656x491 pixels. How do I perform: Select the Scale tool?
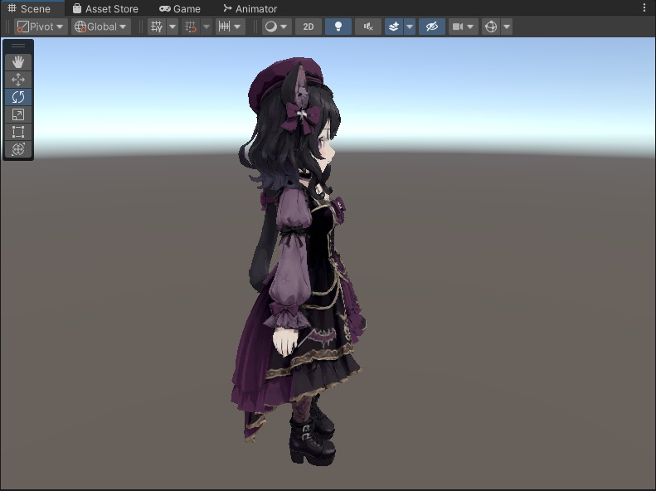pyautogui.click(x=18, y=114)
